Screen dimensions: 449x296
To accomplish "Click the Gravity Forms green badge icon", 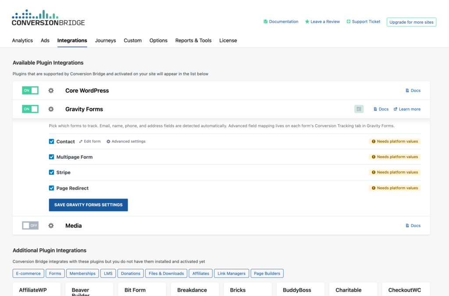I will pyautogui.click(x=359, y=109).
